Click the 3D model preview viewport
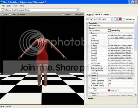The image size is (138, 108). click(42, 60)
